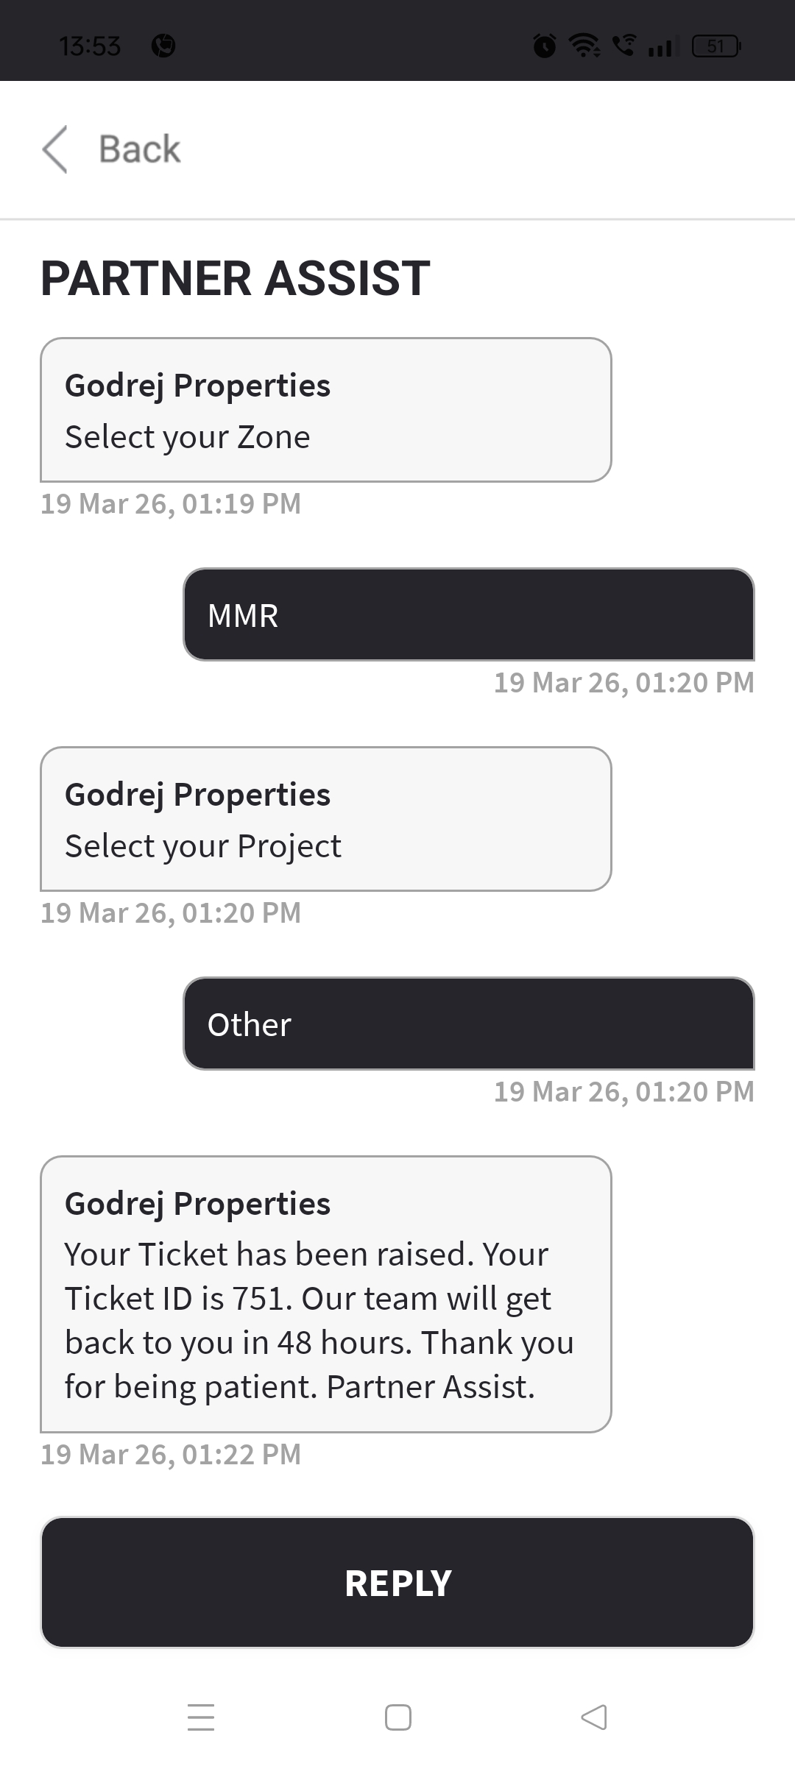Tap the square home navigation icon
This screenshot has width=795, height=1766.
(x=398, y=1717)
